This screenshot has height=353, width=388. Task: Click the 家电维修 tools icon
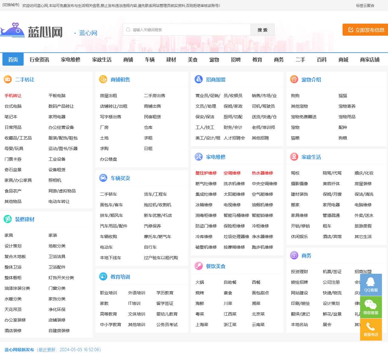coord(199,157)
